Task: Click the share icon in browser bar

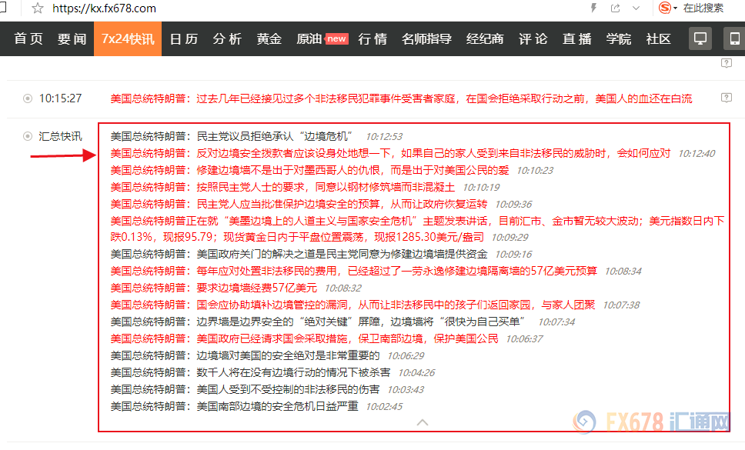Action: [615, 8]
